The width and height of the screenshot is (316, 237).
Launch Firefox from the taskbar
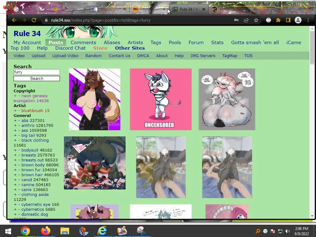(46, 231)
